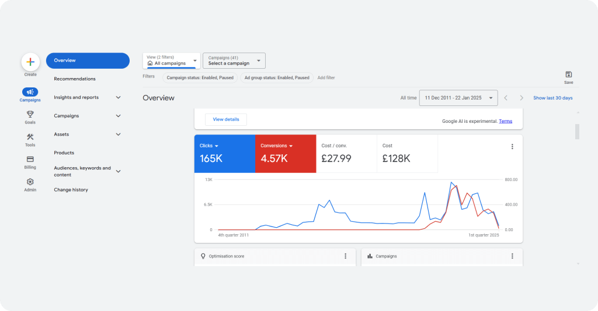The height and width of the screenshot is (311, 598).
Task: Expand Insights and reports section
Action: coord(118,97)
